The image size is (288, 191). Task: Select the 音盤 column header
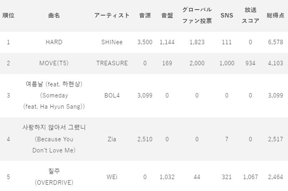point(166,16)
